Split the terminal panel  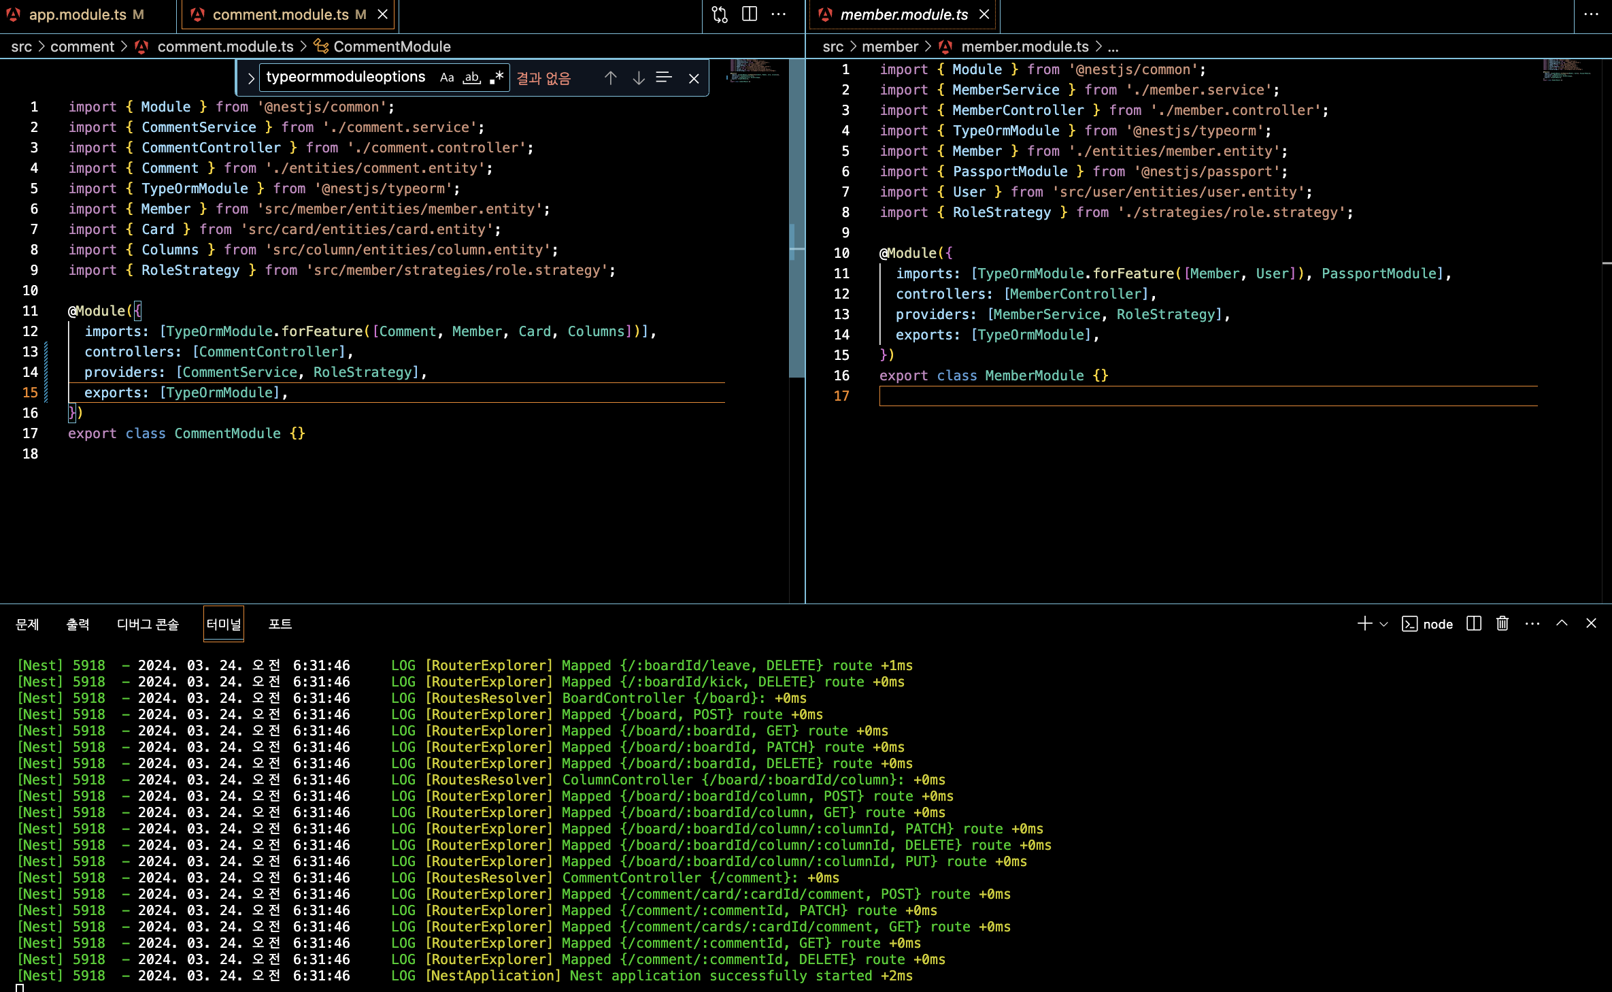point(1474,623)
